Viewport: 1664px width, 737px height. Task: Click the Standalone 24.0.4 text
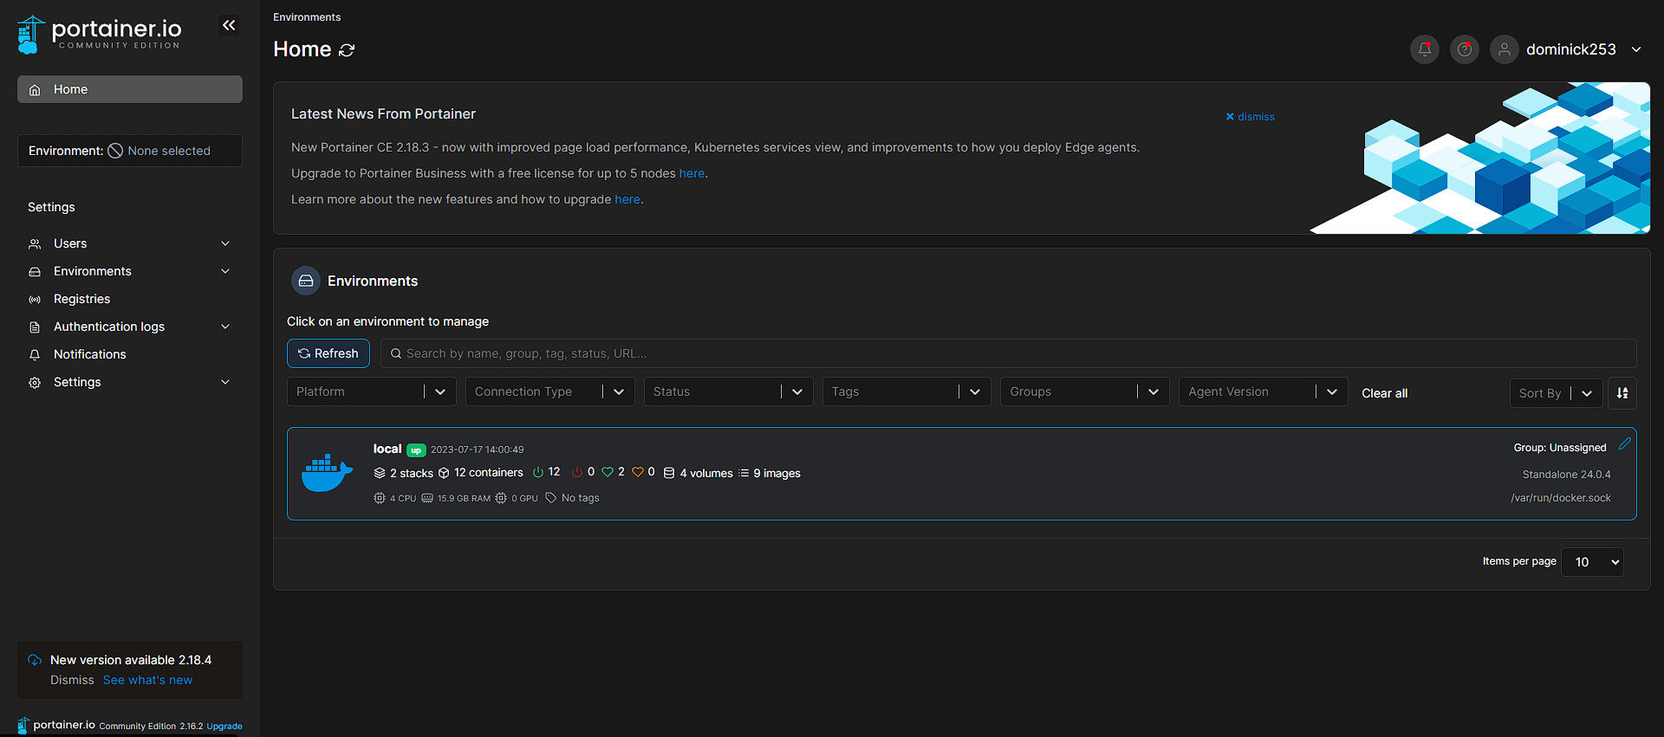pyautogui.click(x=1567, y=475)
